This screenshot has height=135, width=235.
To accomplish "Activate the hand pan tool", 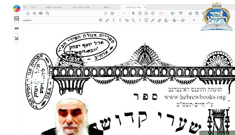I will pyautogui.click(x=140, y=13).
